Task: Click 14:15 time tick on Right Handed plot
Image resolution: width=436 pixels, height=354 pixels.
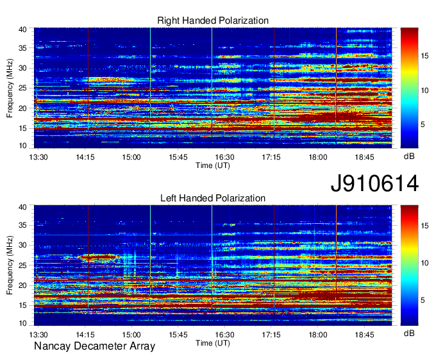Action: 85,157
